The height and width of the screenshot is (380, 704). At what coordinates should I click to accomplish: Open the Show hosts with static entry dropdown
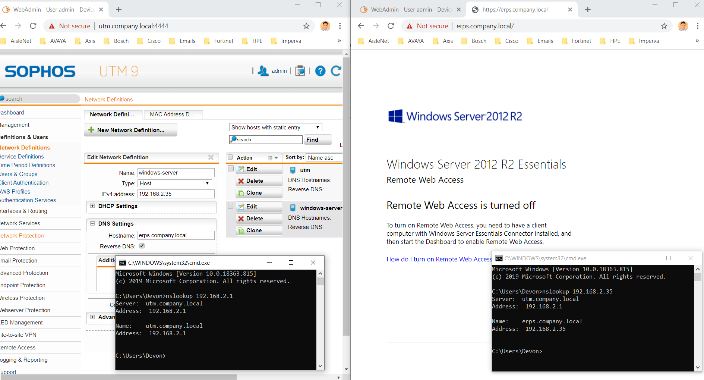tap(275, 127)
